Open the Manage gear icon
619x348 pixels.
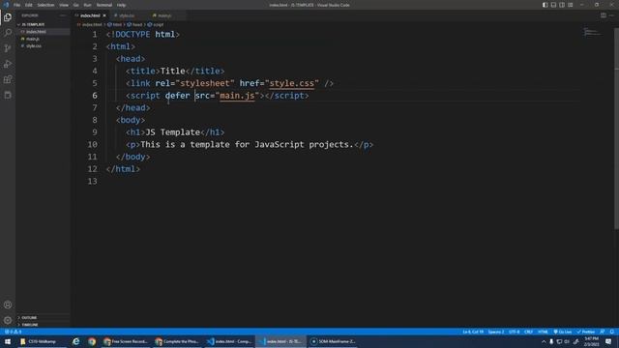8,320
